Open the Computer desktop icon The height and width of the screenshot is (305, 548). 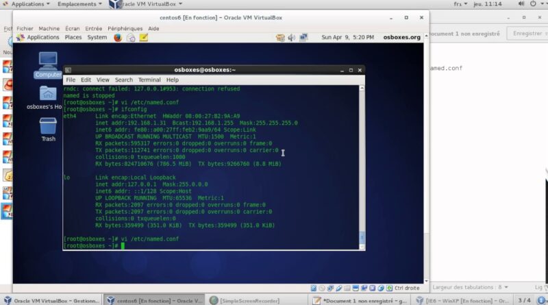tap(48, 64)
